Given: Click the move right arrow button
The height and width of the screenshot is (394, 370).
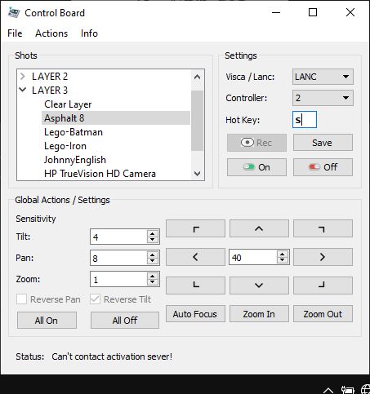Looking at the screenshot, I should point(323,257).
